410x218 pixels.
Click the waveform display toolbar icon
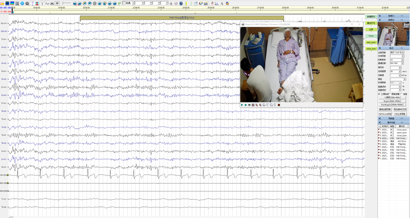coord(47,3)
